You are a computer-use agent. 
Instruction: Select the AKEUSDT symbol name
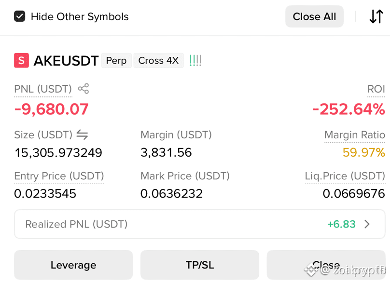(x=66, y=61)
